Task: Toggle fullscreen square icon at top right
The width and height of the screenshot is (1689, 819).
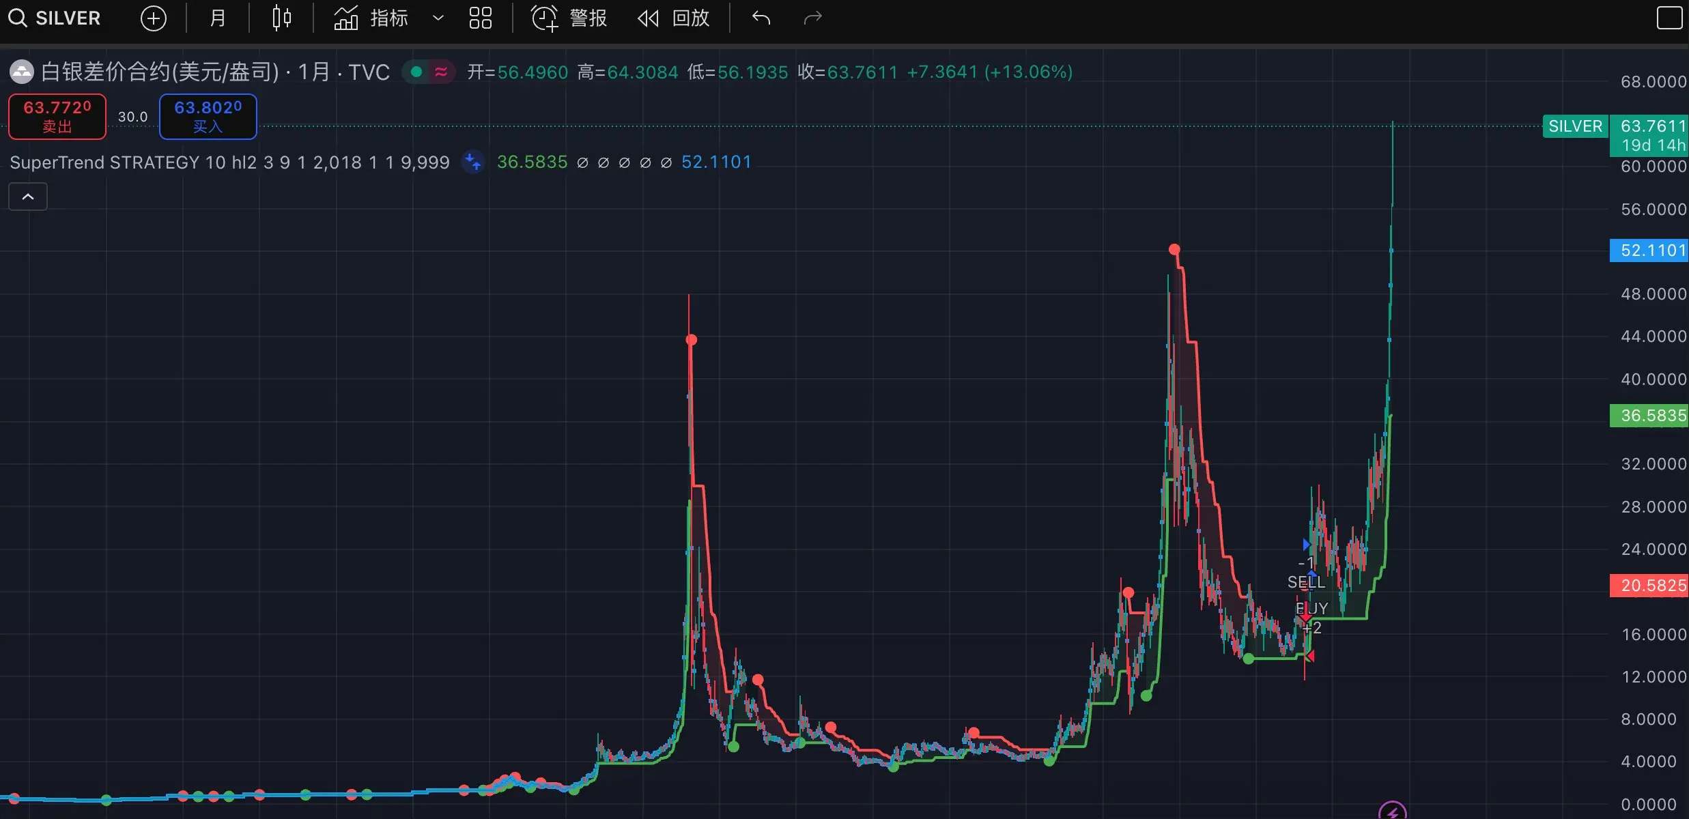Action: [x=1669, y=18]
